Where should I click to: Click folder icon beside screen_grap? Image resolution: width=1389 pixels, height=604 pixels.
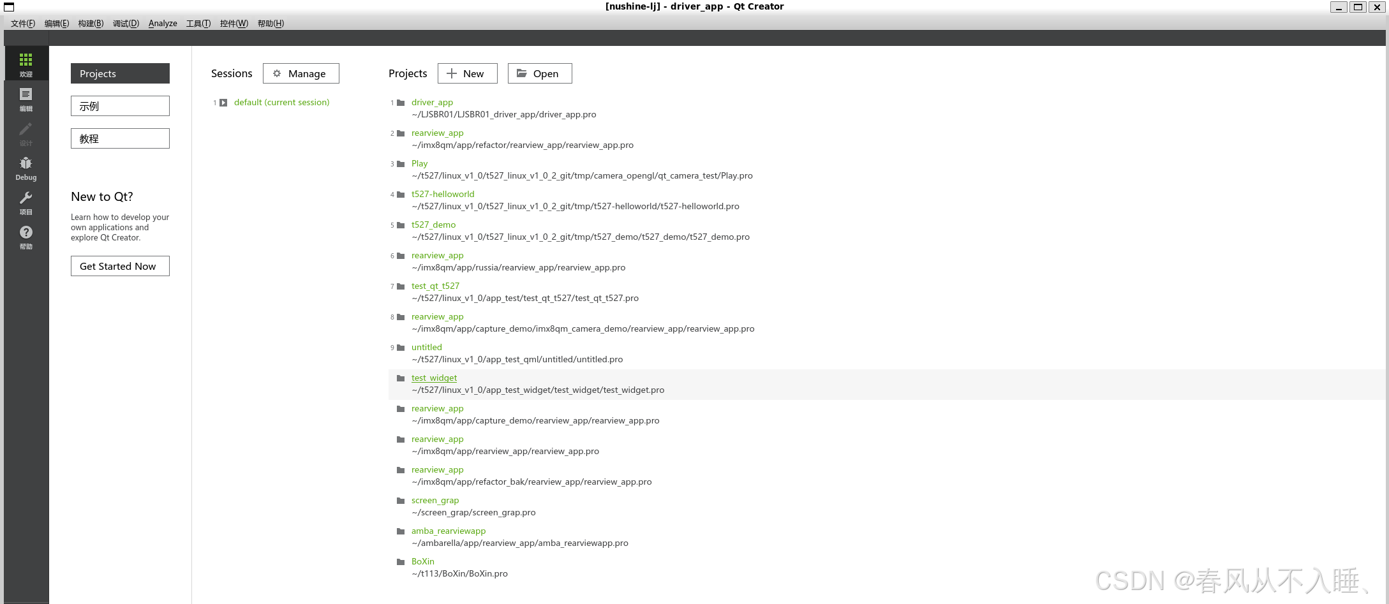pos(401,501)
